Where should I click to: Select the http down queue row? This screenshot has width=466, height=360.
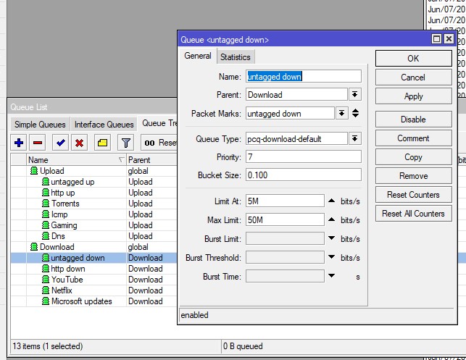(x=94, y=269)
